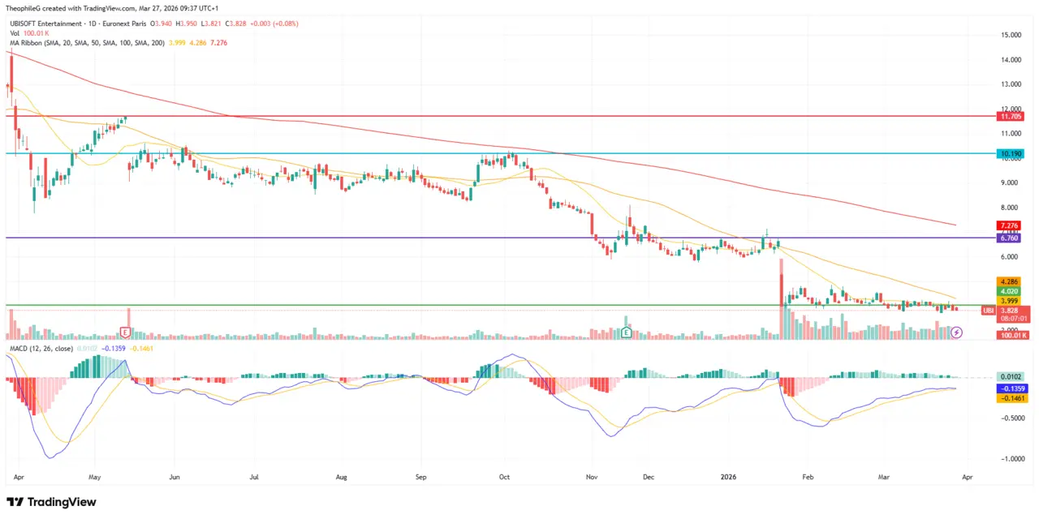Click the purple lightning bolt icon on the chart
Screen dimensions: 1039x519
(956, 332)
